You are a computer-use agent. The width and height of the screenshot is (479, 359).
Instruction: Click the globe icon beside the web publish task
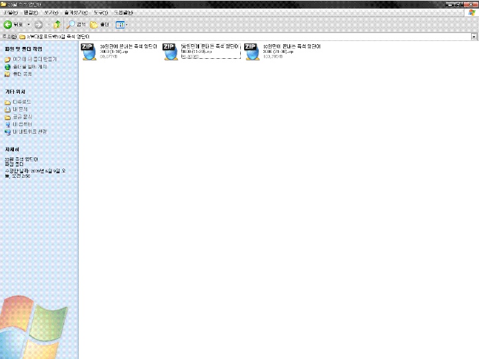(7, 67)
